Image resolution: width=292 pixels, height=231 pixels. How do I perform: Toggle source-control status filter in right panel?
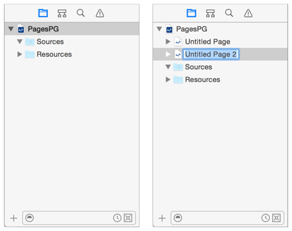(x=276, y=218)
